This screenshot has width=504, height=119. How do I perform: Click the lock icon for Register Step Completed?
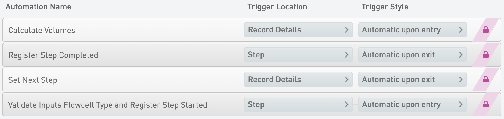pos(486,55)
